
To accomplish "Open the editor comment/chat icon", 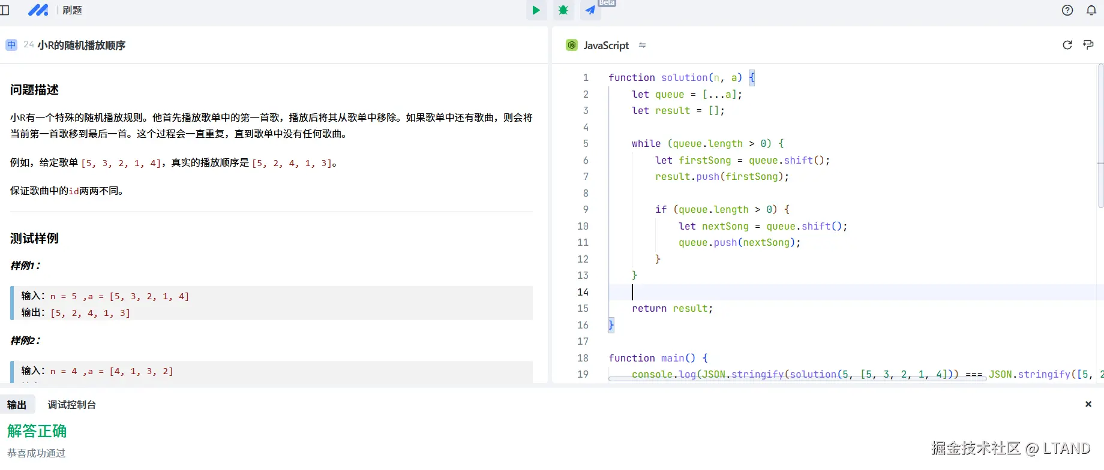I will [x=1088, y=45].
